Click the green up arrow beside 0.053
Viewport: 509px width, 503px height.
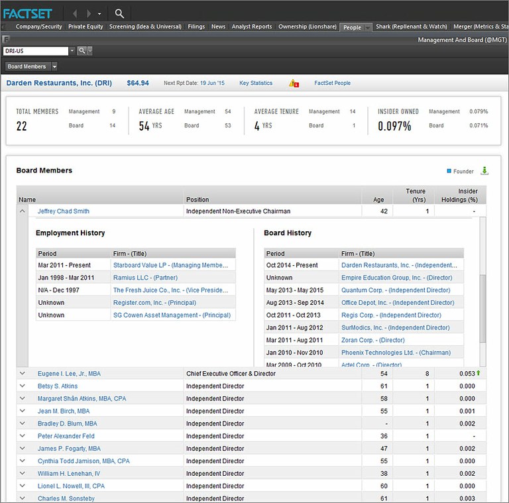478,373
